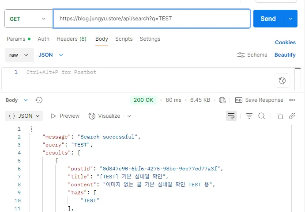
Task: Open the Scripts tab
Action: pyautogui.click(x=124, y=39)
